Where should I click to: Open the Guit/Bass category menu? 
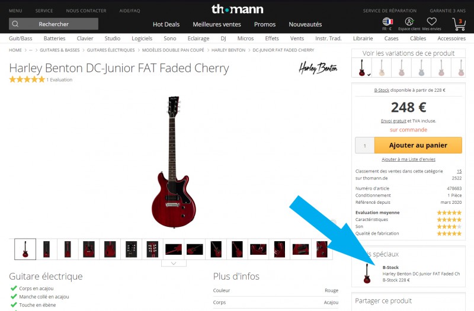(21, 39)
